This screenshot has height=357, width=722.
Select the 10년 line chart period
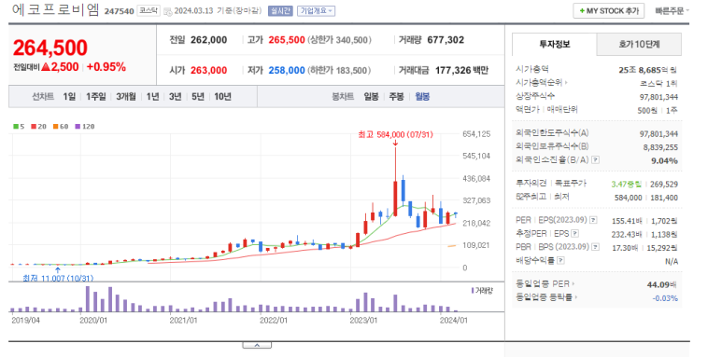223,97
